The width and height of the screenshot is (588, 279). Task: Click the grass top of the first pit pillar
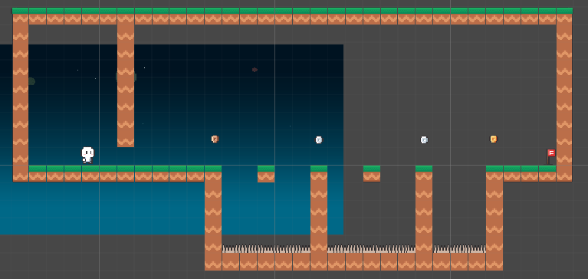(213, 169)
